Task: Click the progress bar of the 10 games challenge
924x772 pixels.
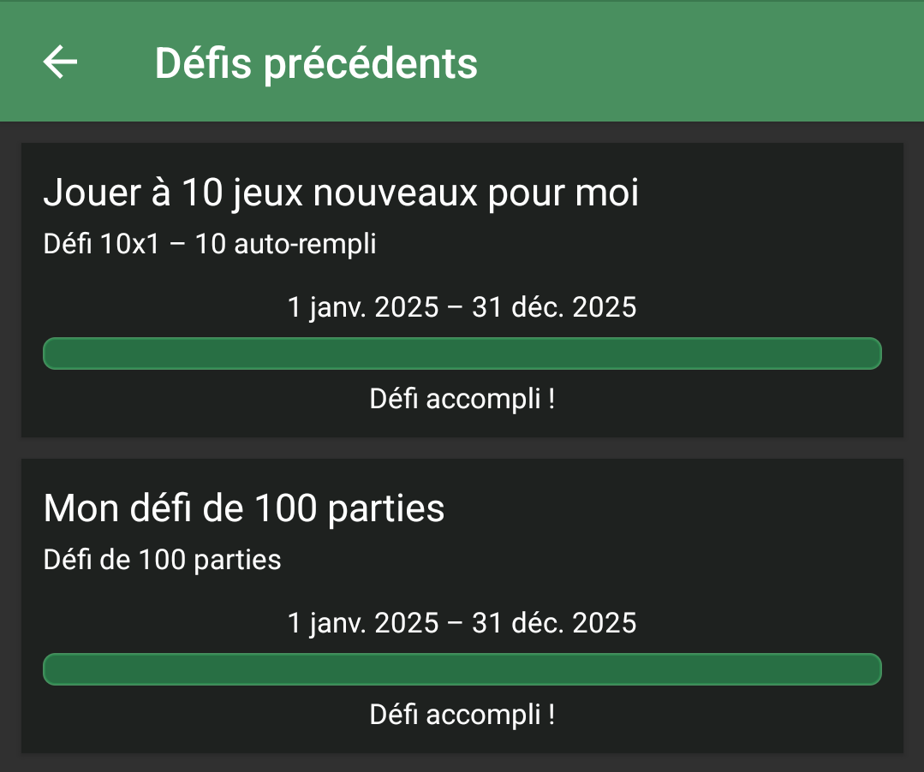Action: pyautogui.click(x=461, y=353)
